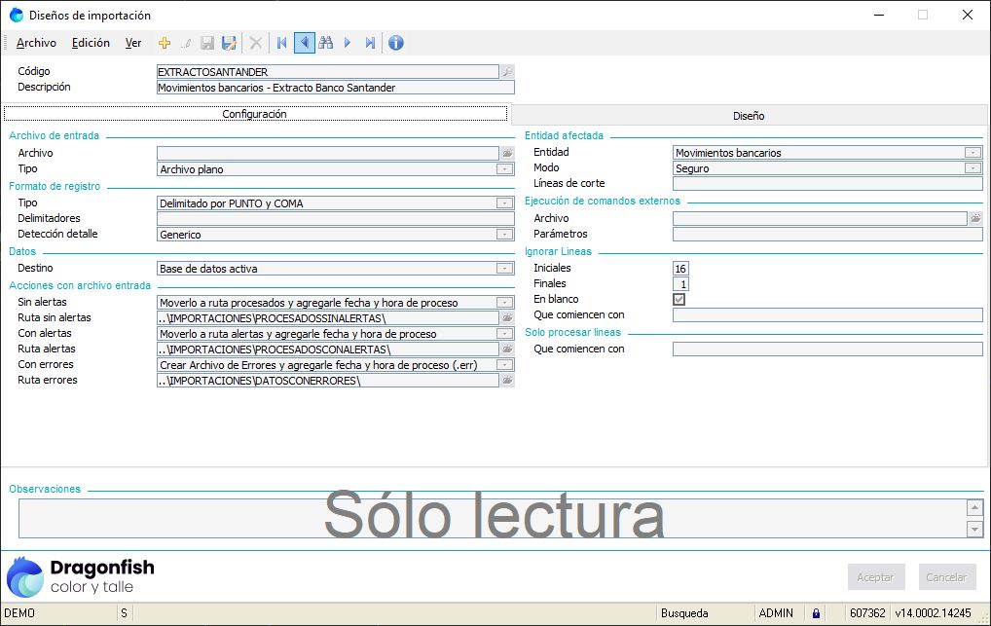Image resolution: width=991 pixels, height=626 pixels.
Task: Go to the next record
Action: point(347,43)
